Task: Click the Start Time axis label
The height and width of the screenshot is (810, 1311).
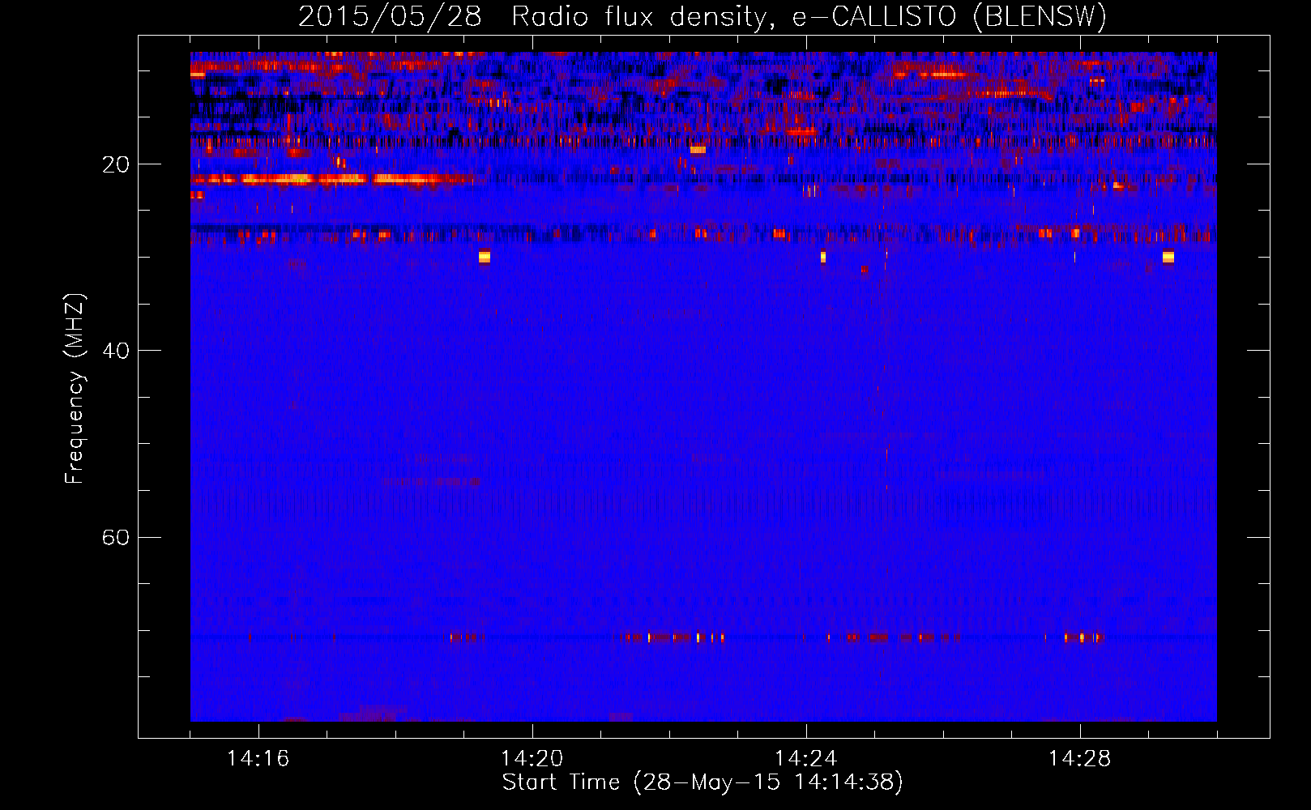Action: [702, 782]
